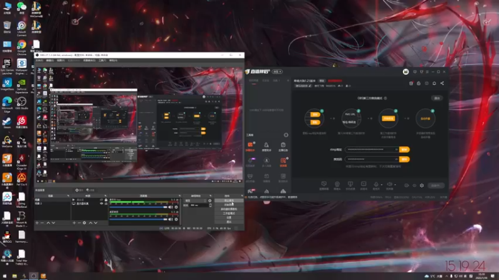Viewport: 499px width, 280px height.
Task: Open the red toolbox icon in second row
Action: click(283, 161)
